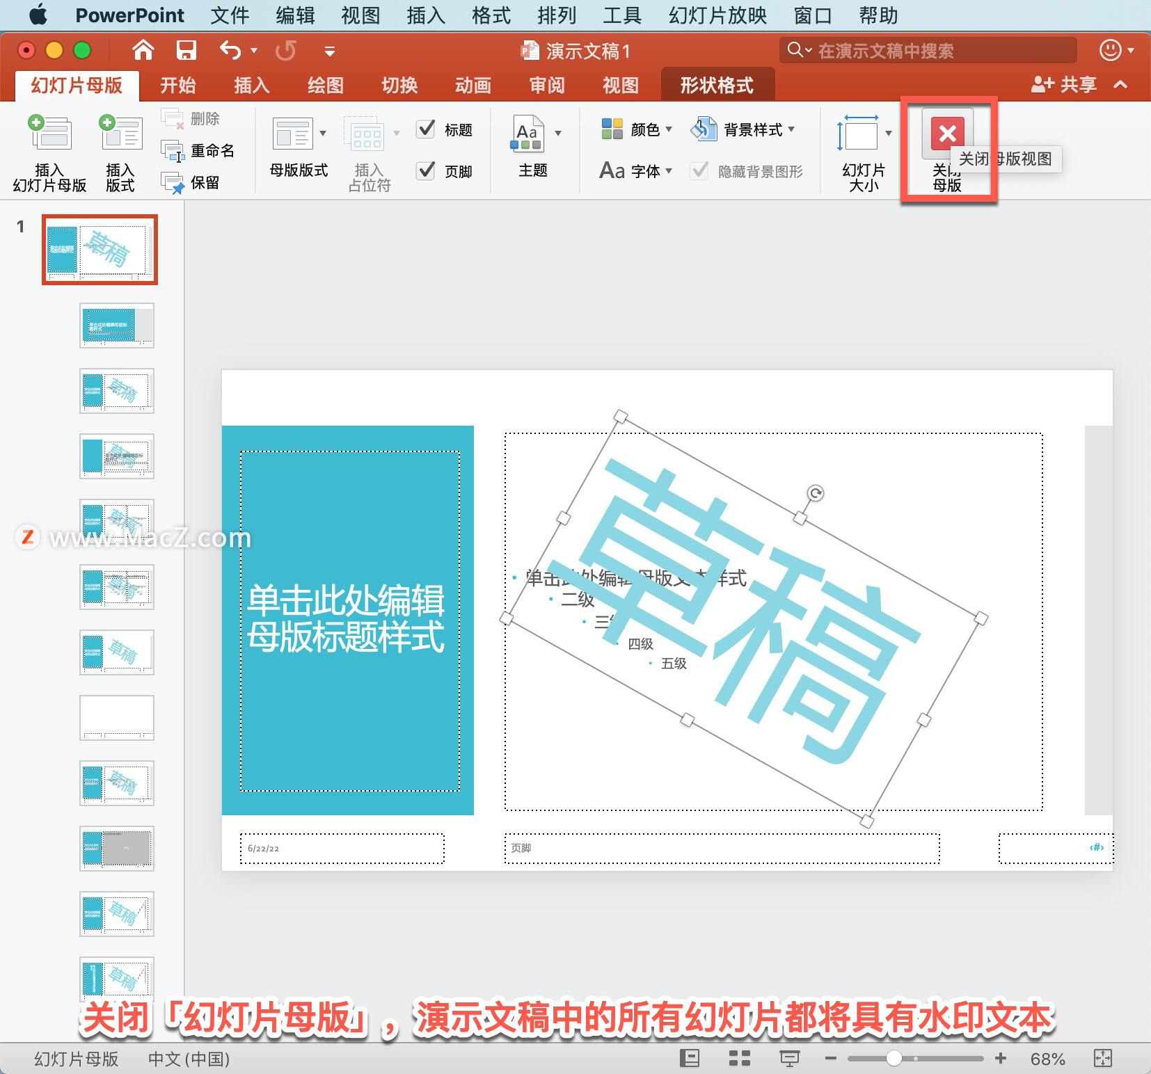Click the Undo arrow icon
This screenshot has width=1151, height=1074.
pos(230,50)
